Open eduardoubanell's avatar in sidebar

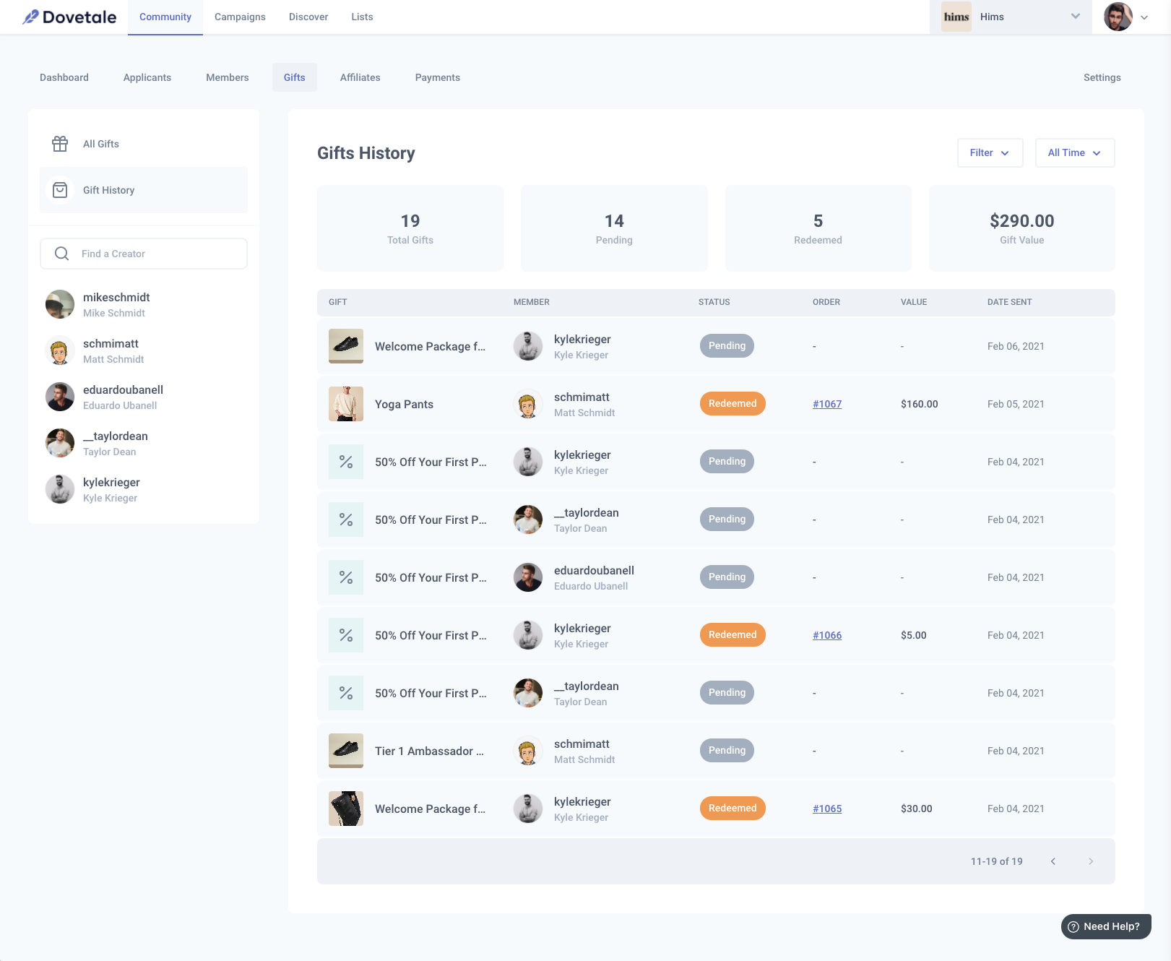pos(60,397)
